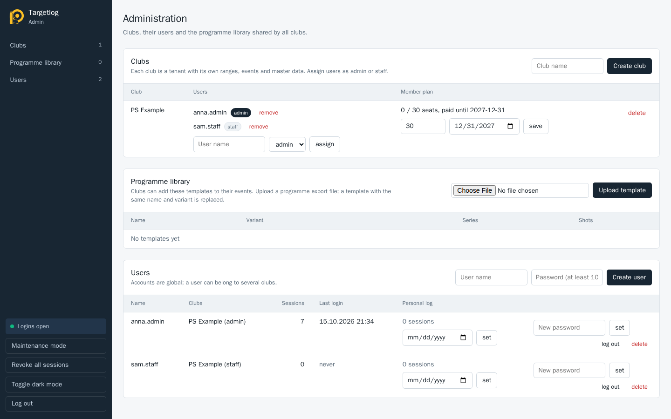Set personal log date for anna.admin
This screenshot has width=671, height=419.
click(486, 338)
